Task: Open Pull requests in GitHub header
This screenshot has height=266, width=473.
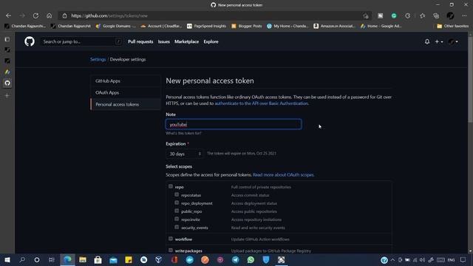Action: [140, 41]
